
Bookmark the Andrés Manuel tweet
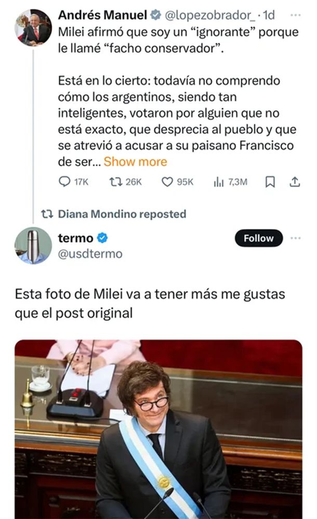point(270,181)
